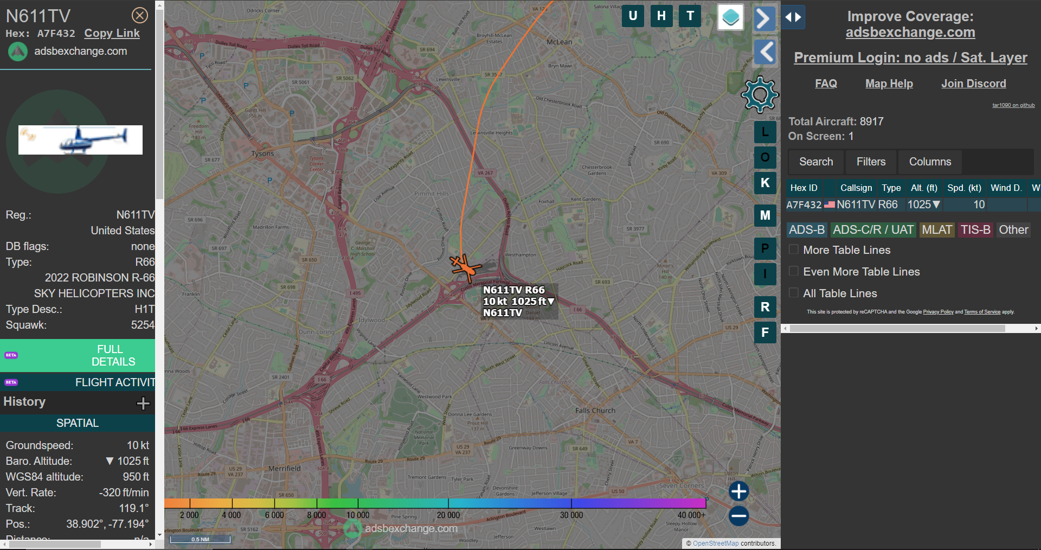Click the T map toggle button
This screenshot has height=550, width=1041.
pyautogui.click(x=690, y=16)
